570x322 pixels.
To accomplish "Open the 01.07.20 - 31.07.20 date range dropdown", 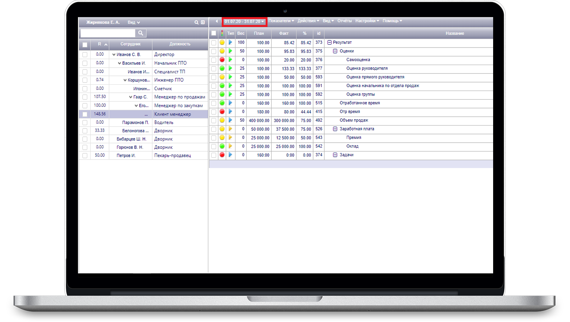I will point(244,22).
